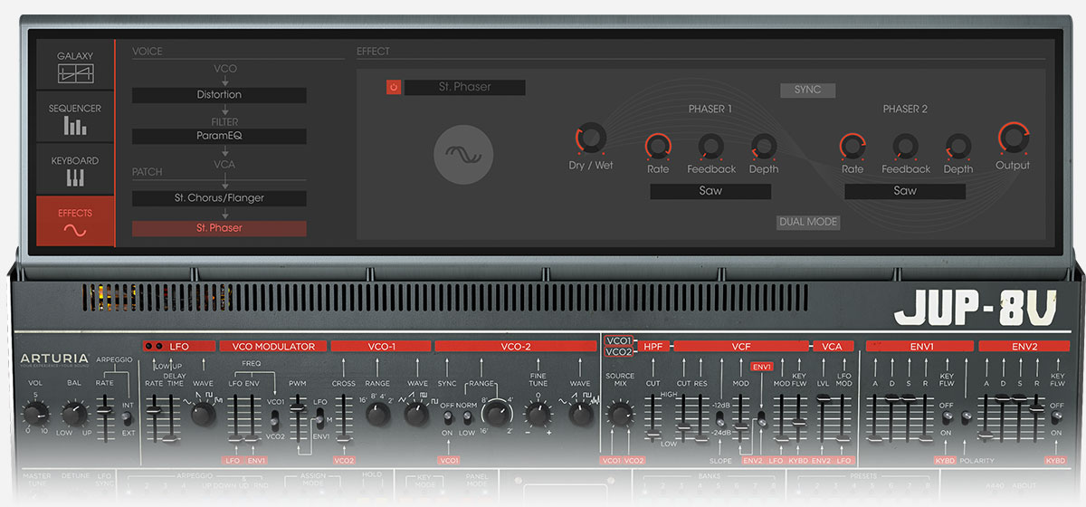
Task: Click the ENV2 section header
Action: [x=1024, y=346]
